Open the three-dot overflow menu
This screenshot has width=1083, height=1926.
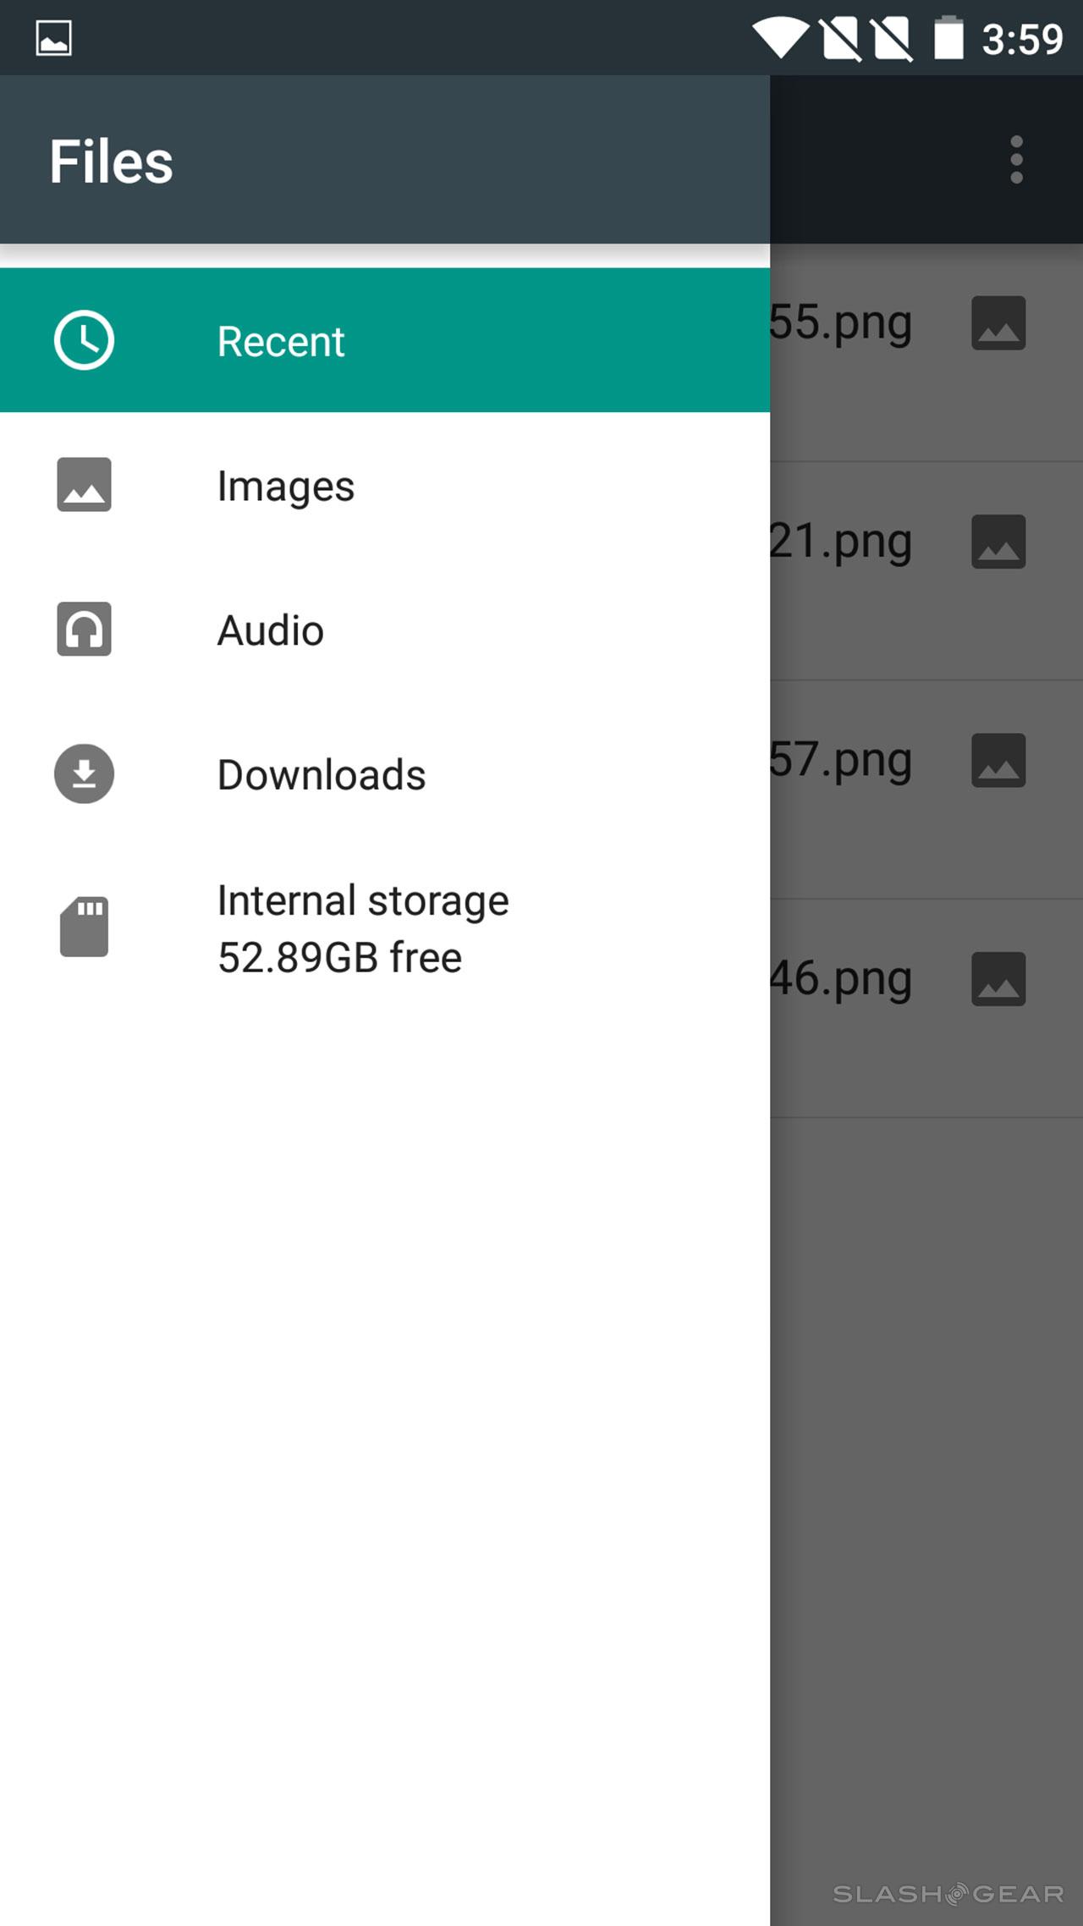click(1016, 160)
